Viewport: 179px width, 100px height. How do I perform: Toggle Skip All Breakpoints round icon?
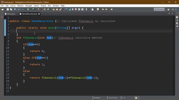pos(19,9)
